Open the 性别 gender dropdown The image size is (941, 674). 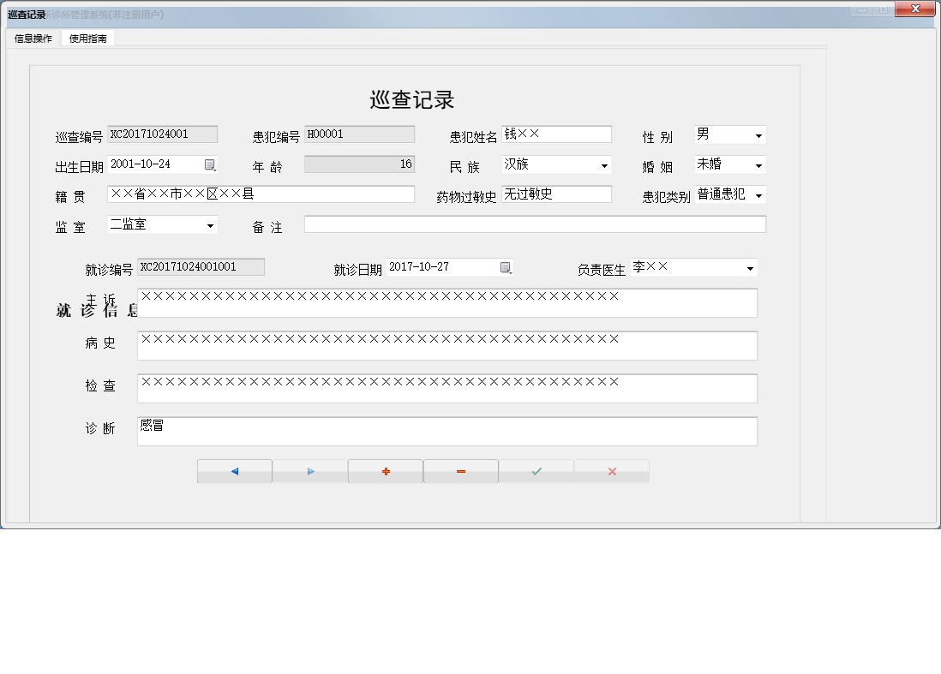click(x=758, y=134)
